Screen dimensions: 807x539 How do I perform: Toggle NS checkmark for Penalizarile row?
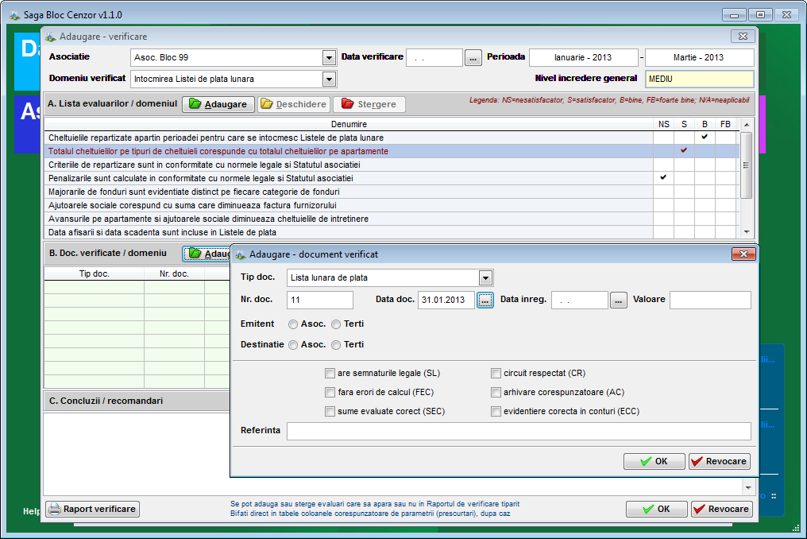(x=663, y=178)
